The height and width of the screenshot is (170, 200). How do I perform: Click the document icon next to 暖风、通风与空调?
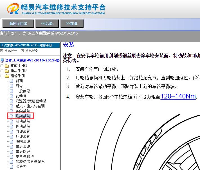(x=11, y=106)
